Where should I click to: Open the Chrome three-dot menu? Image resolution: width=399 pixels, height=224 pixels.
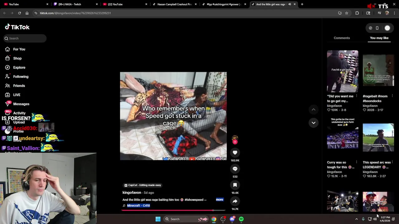tap(395, 13)
